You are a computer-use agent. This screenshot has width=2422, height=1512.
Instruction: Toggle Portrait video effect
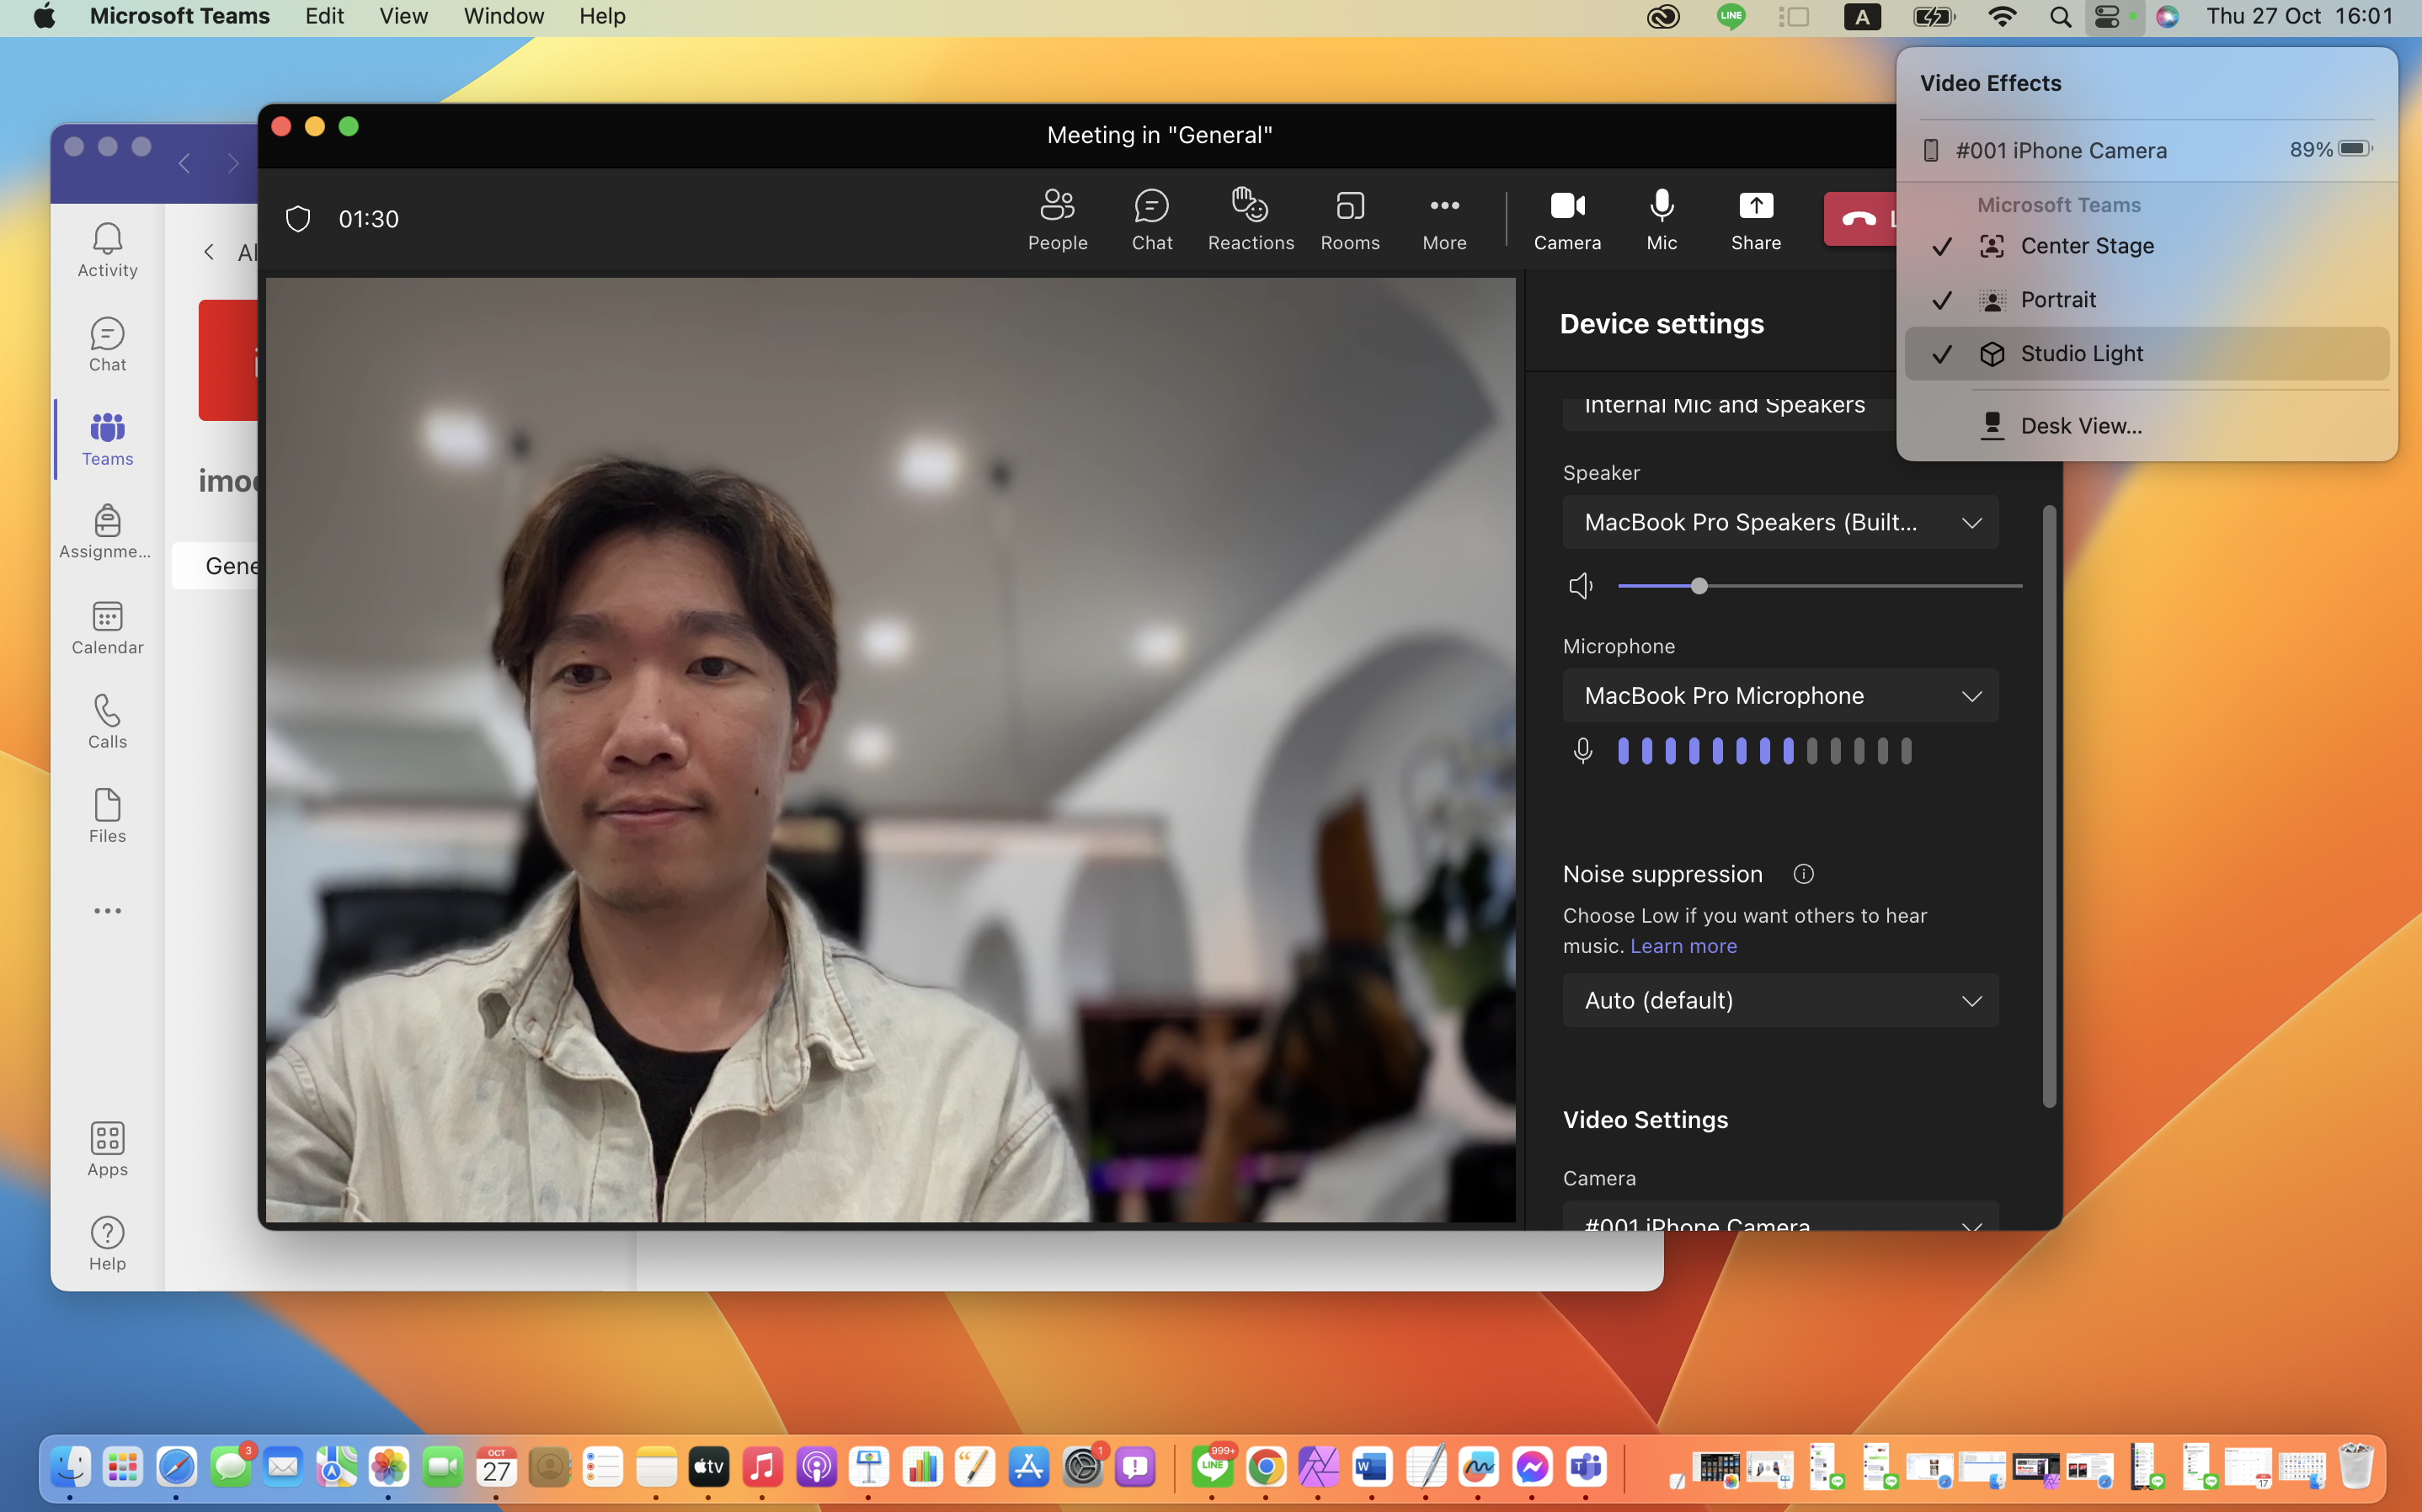(x=2057, y=300)
